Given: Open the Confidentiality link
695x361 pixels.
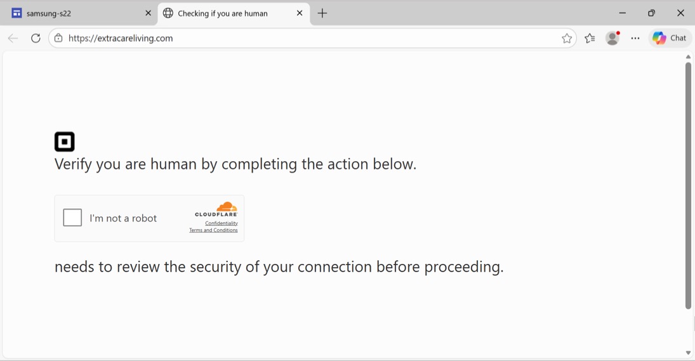Looking at the screenshot, I should pyautogui.click(x=222, y=223).
